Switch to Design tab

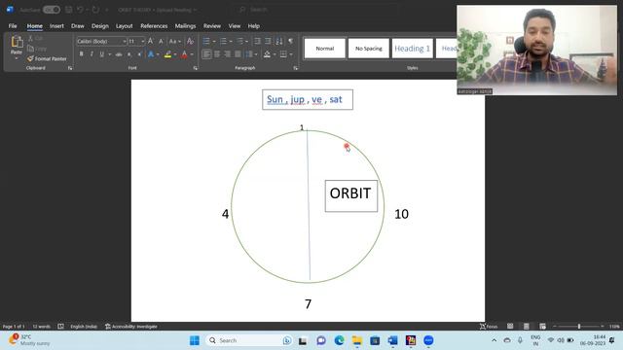99,26
